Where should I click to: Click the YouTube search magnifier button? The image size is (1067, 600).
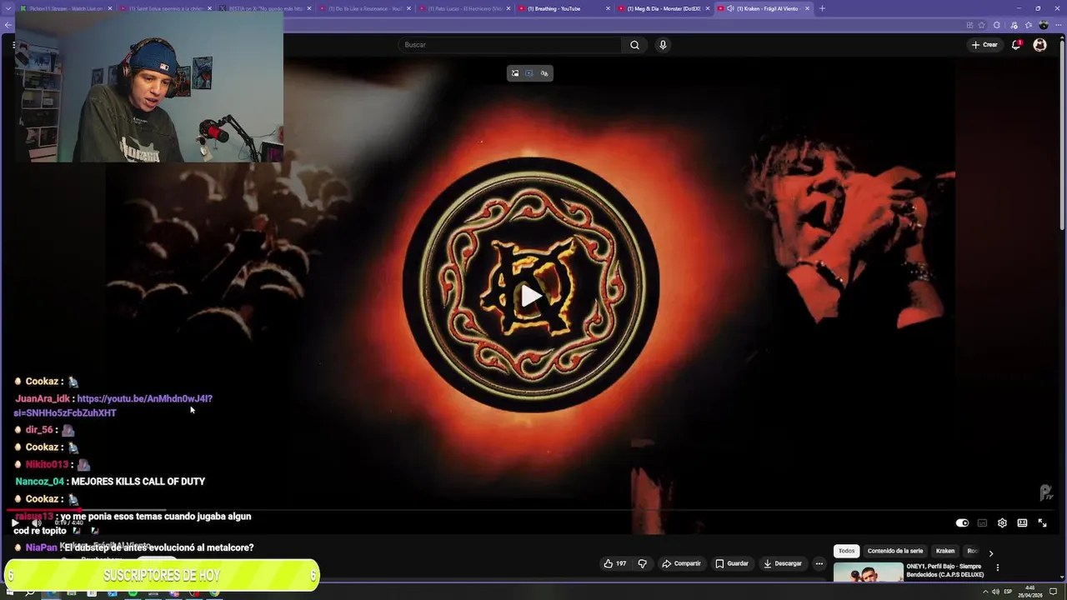click(634, 45)
